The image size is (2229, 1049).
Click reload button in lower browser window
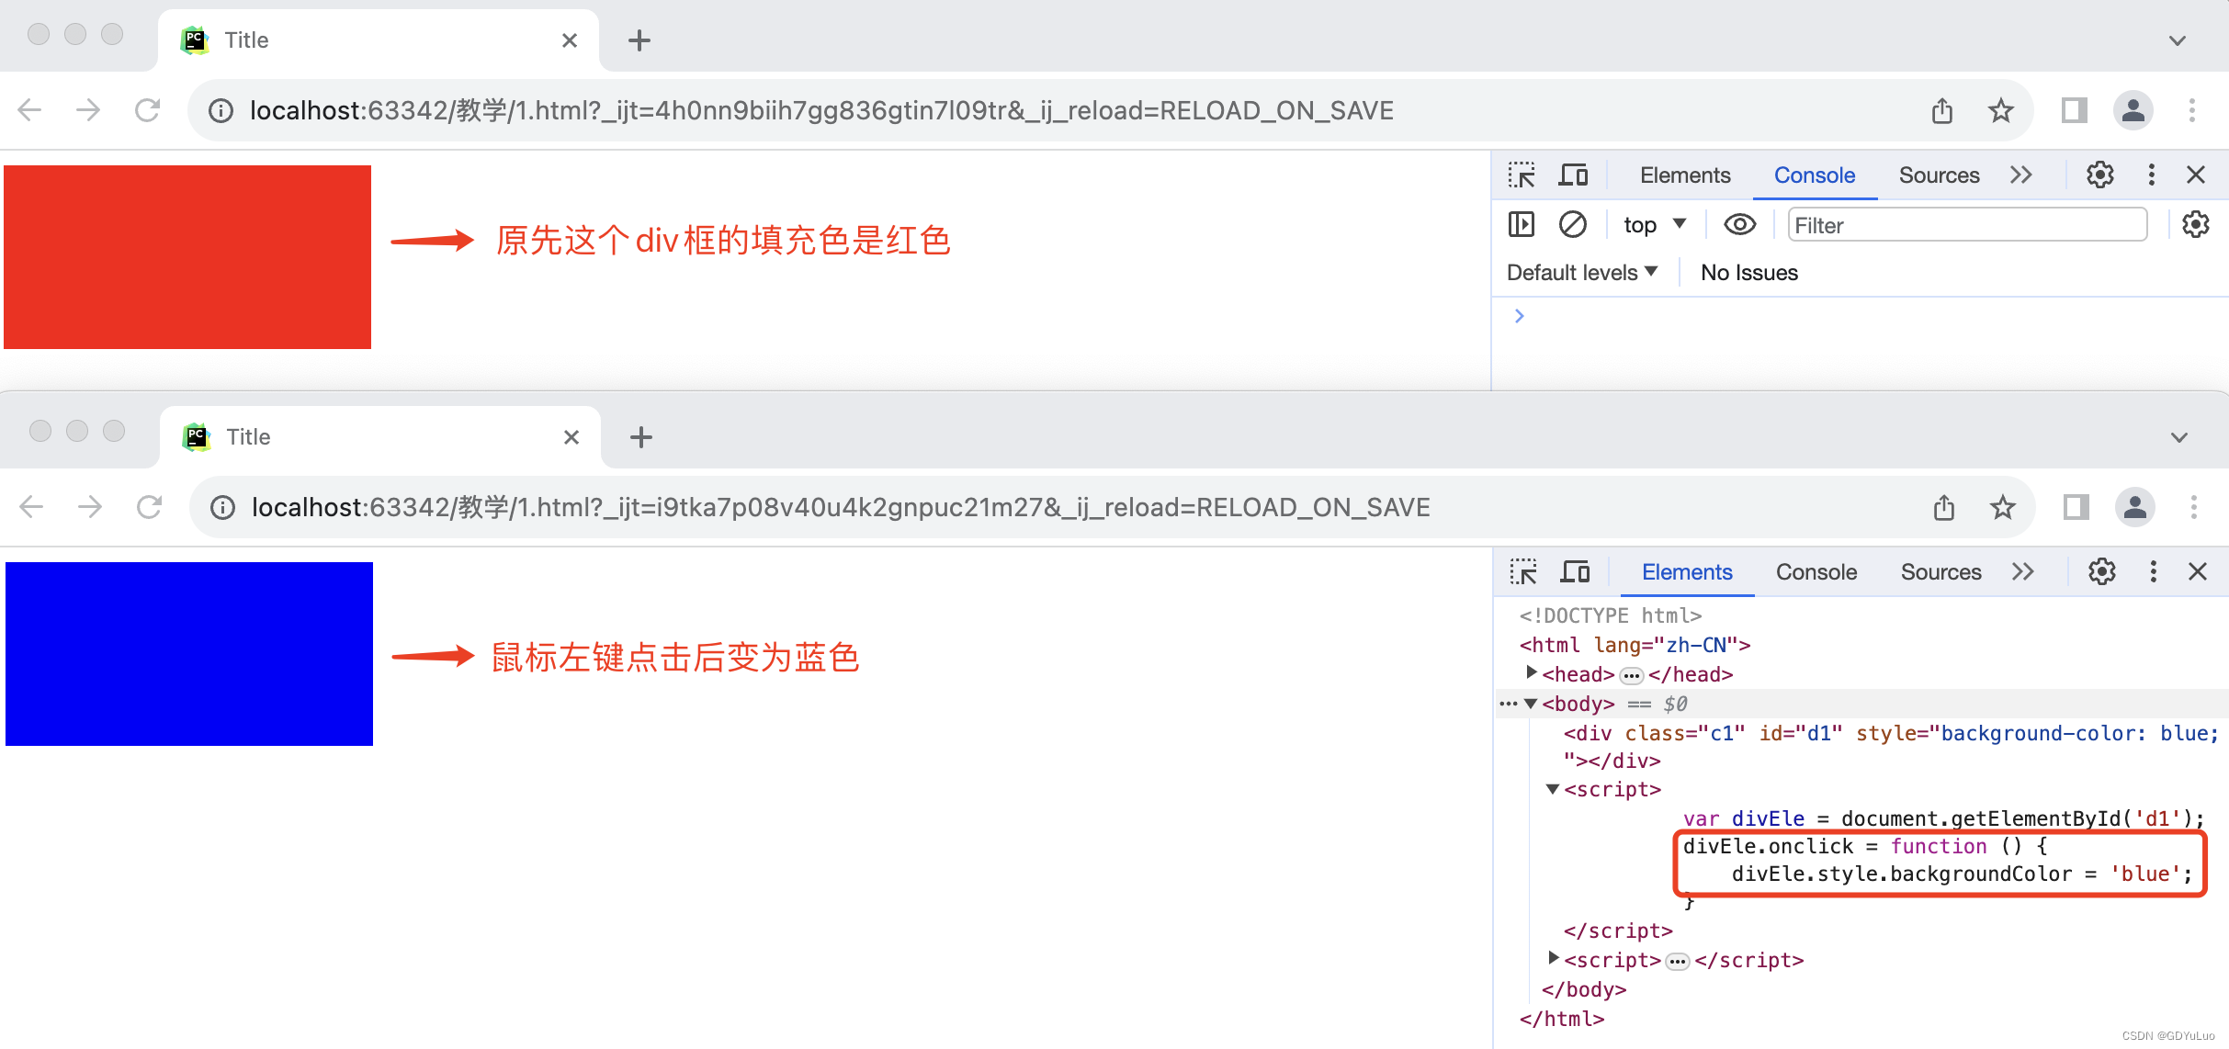149,507
